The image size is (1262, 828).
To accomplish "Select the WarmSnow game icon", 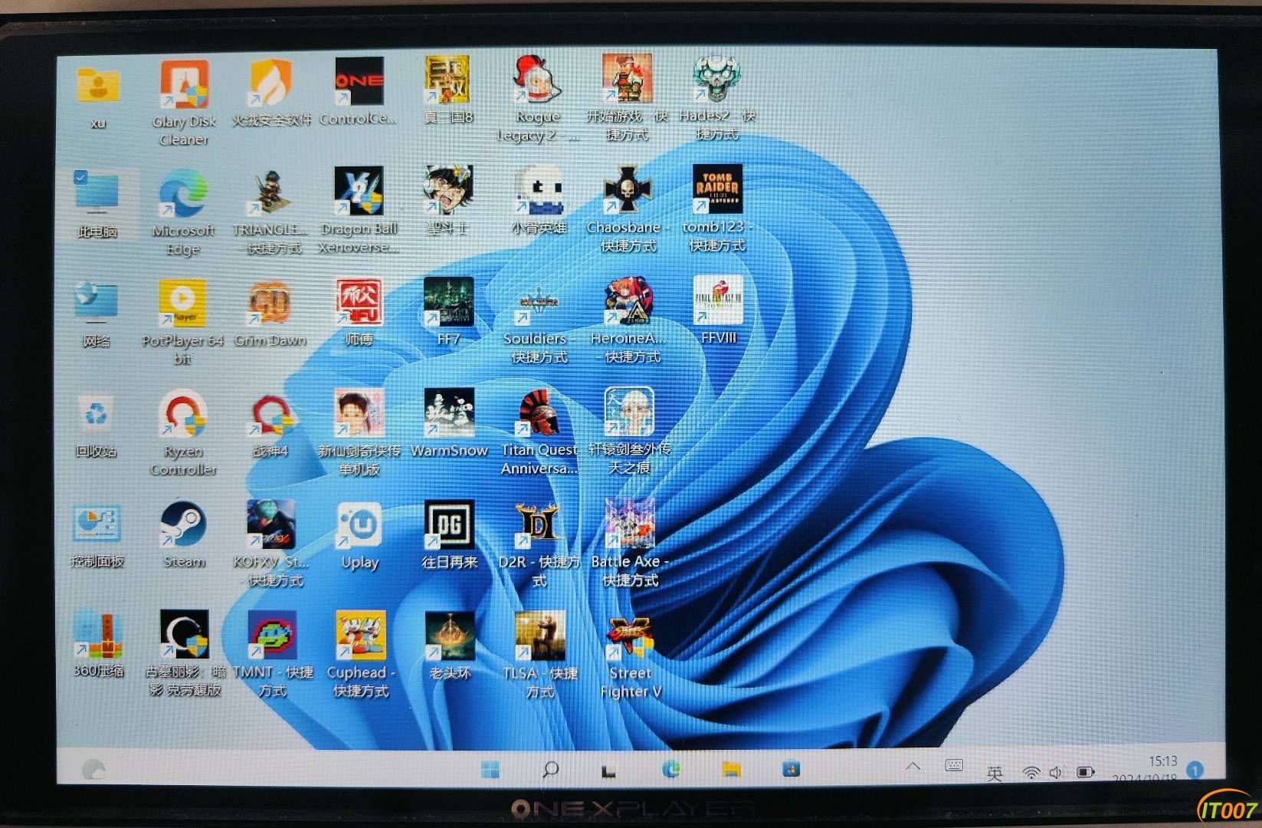I will 449,412.
